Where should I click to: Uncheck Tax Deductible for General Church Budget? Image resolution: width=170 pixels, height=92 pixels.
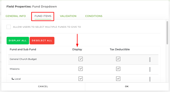[x=118, y=59]
